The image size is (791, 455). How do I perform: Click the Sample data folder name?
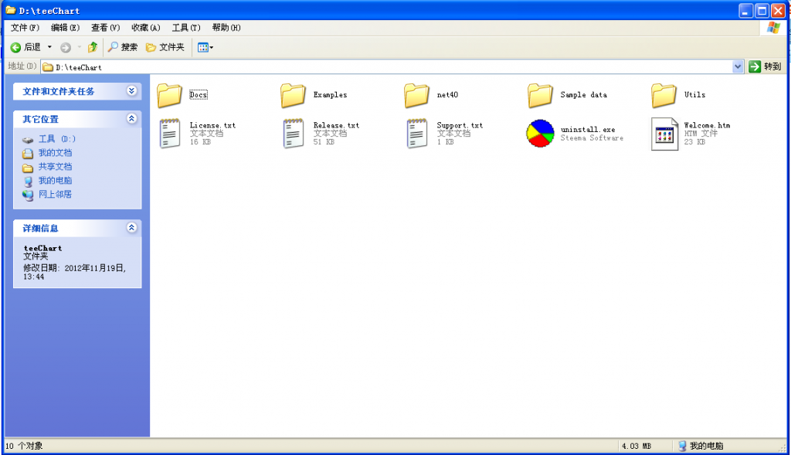click(584, 94)
